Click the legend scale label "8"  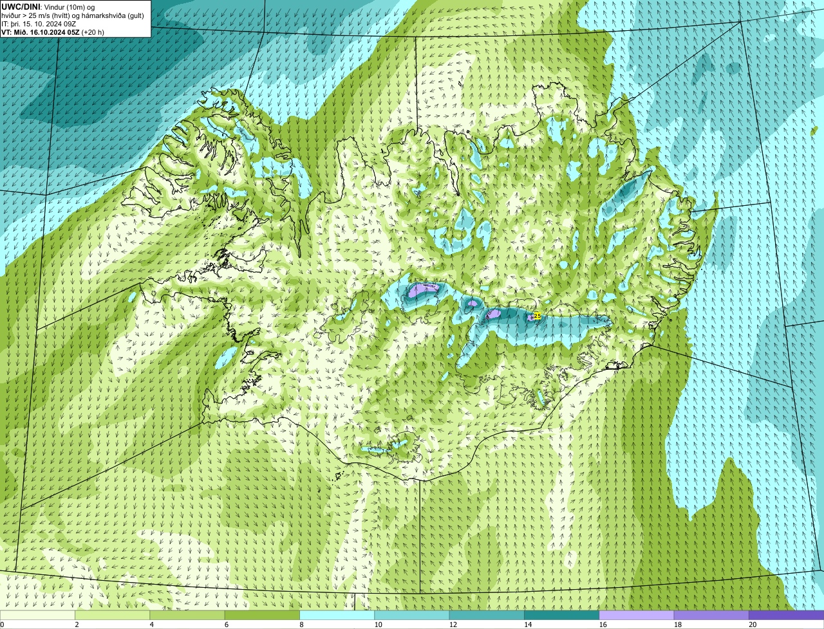301,624
